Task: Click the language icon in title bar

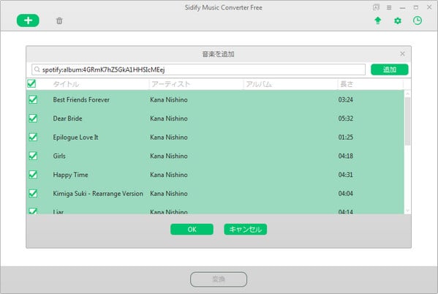Action: point(376,7)
